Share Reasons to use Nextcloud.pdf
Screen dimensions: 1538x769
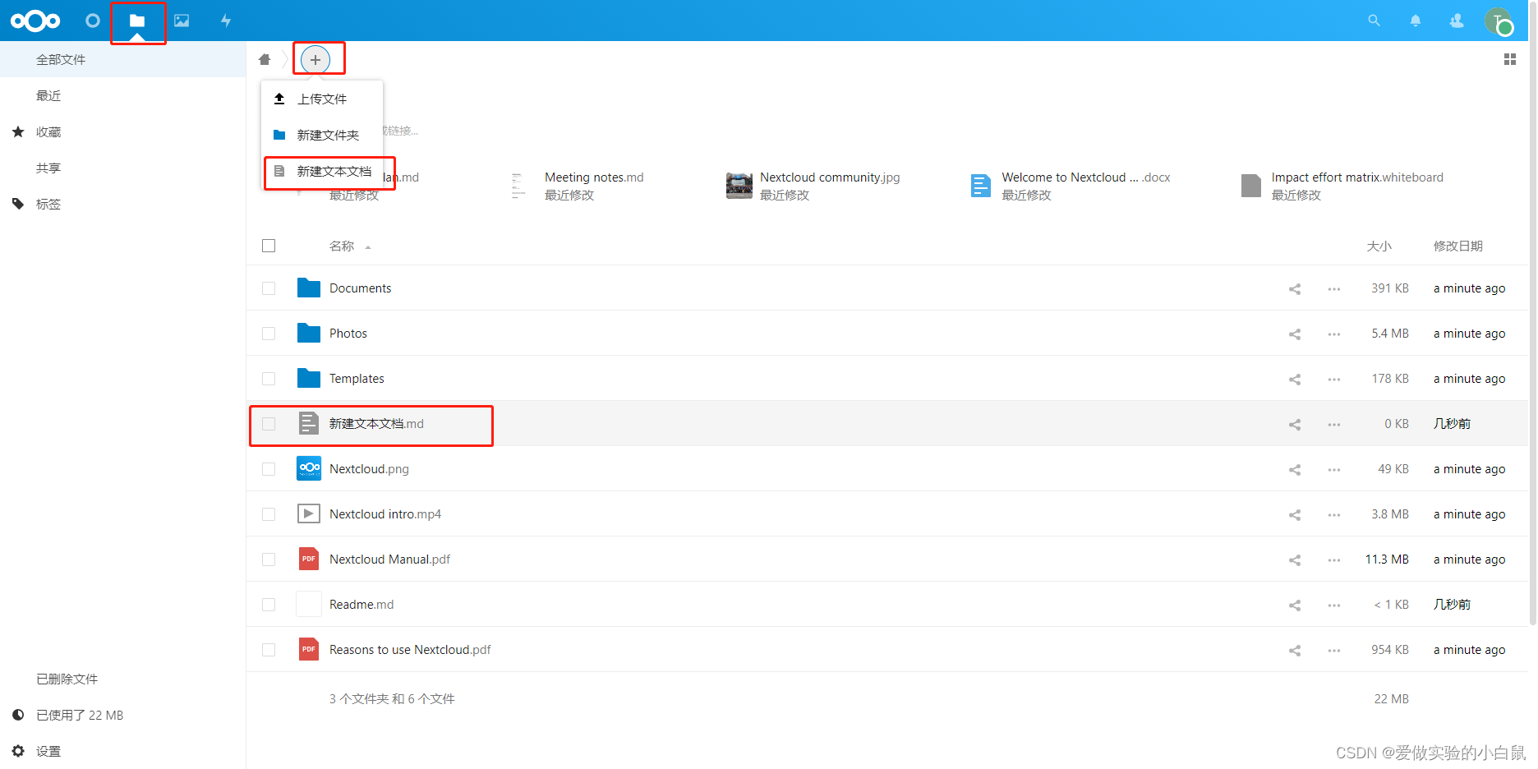tap(1295, 650)
